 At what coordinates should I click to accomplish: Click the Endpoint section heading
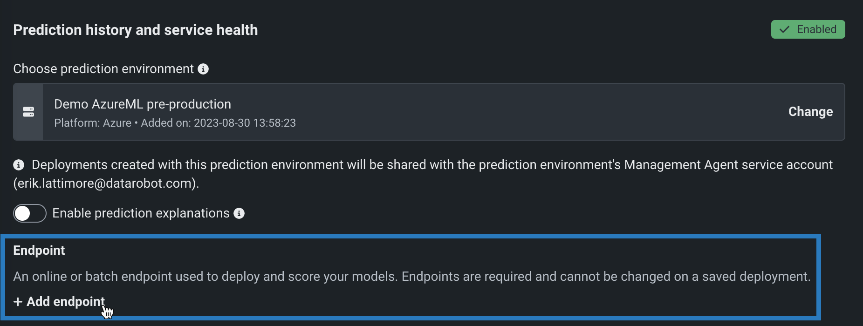pos(39,251)
